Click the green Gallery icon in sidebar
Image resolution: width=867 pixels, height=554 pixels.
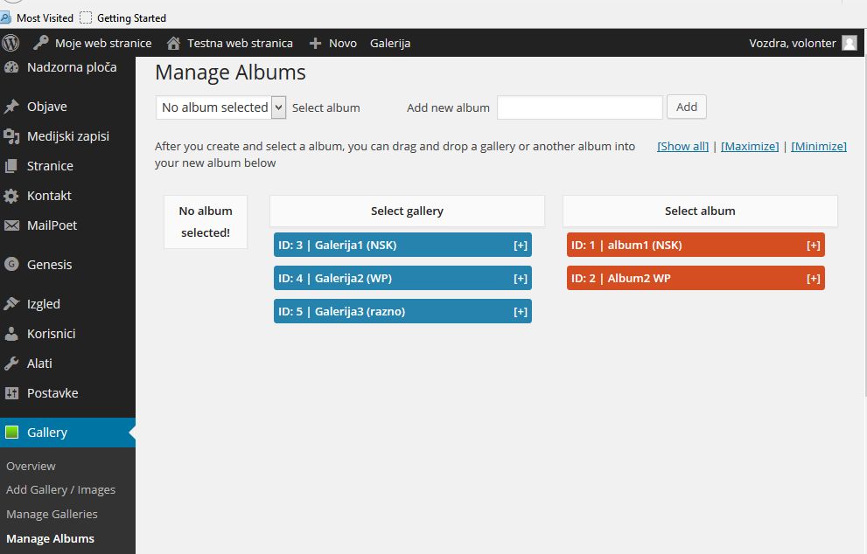(11, 432)
